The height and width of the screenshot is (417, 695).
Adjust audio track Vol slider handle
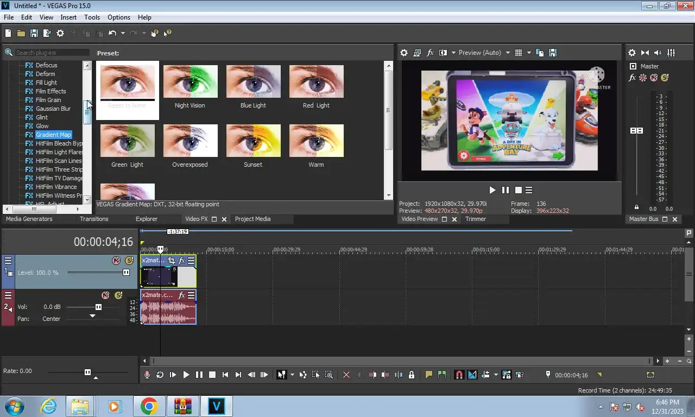98,307
